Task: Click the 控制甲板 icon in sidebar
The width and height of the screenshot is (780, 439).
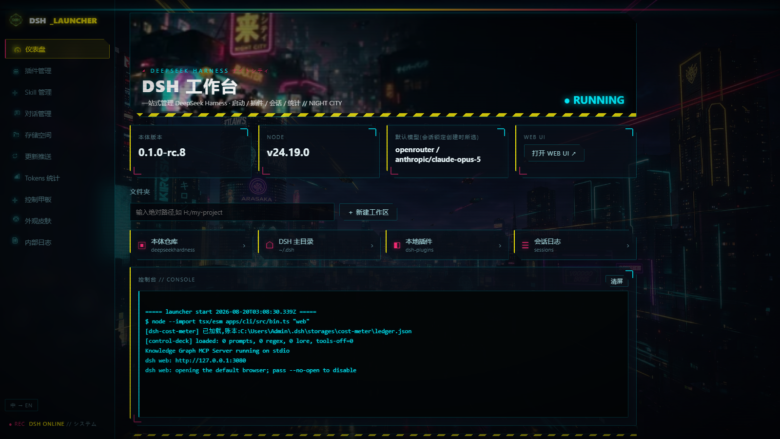Action: click(15, 200)
